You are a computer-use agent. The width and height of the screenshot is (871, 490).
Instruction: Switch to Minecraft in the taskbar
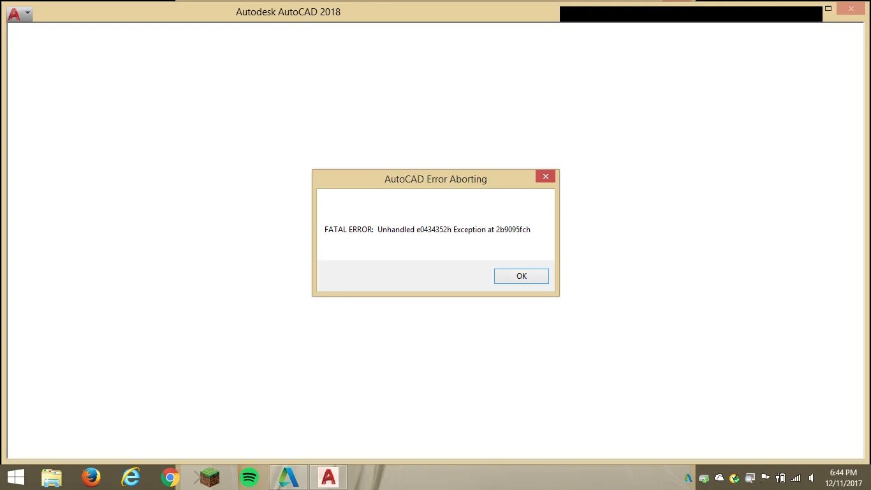pos(209,477)
